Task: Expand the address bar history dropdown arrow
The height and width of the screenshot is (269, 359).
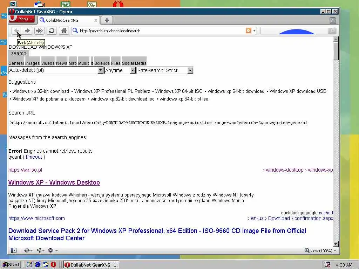Action: (254, 31)
